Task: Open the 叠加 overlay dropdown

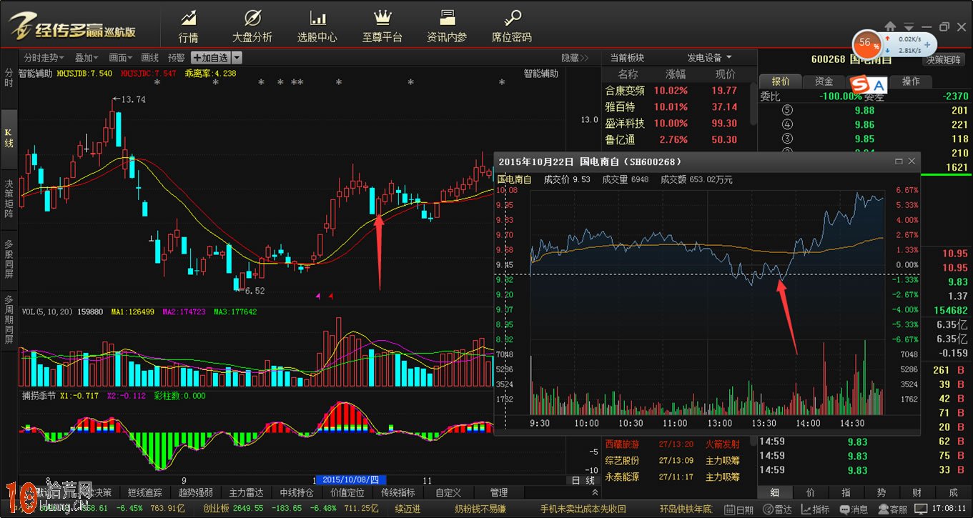Action: point(87,58)
